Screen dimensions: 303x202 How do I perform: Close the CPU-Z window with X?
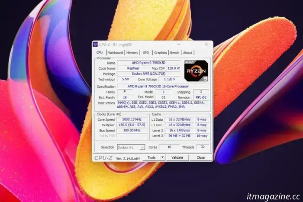click(x=206, y=44)
